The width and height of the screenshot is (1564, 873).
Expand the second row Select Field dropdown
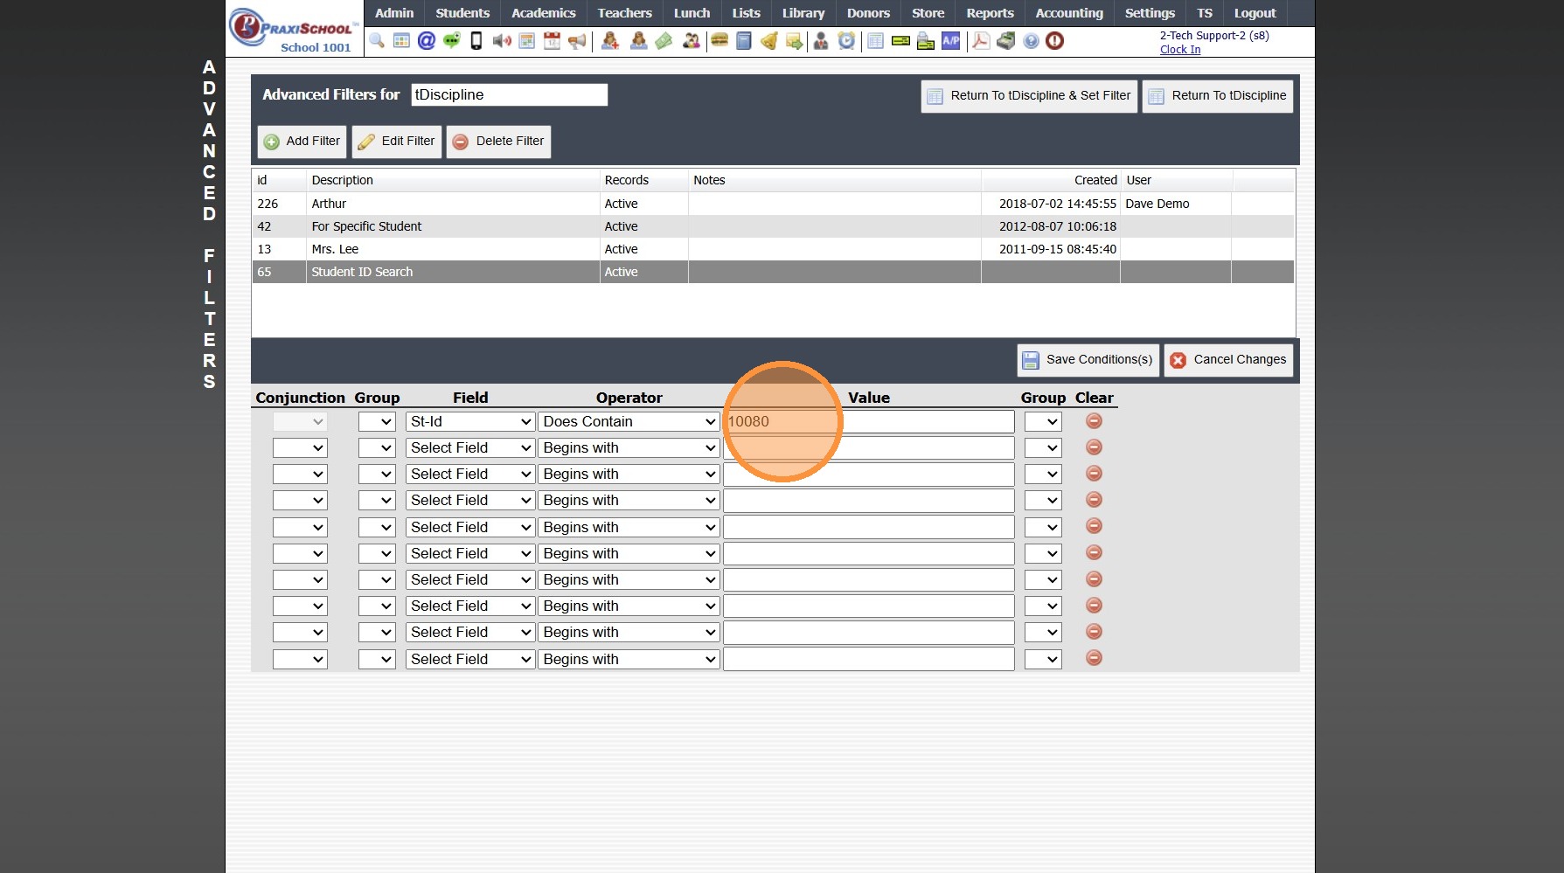pos(470,448)
